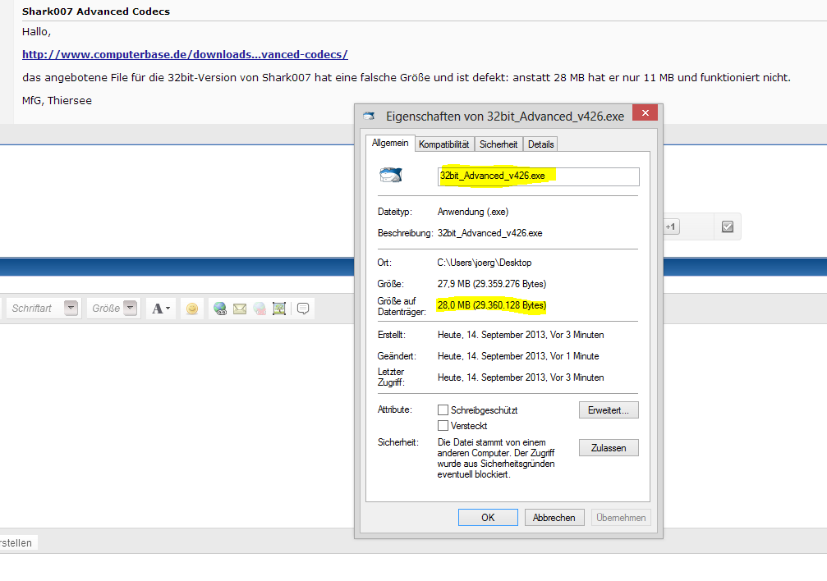Viewport: 827px width, 581px height.
Task: Confirm the dialog with OK
Action: point(488,517)
